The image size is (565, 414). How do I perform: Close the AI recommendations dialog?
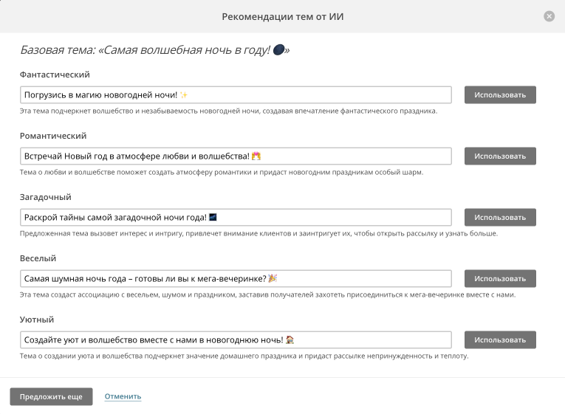(549, 16)
